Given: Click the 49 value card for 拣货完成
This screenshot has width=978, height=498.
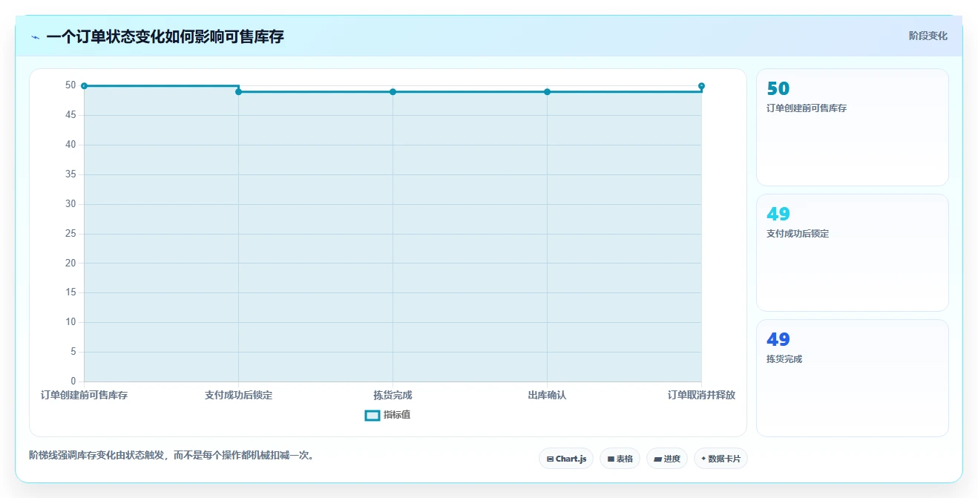Looking at the screenshot, I should click(853, 378).
